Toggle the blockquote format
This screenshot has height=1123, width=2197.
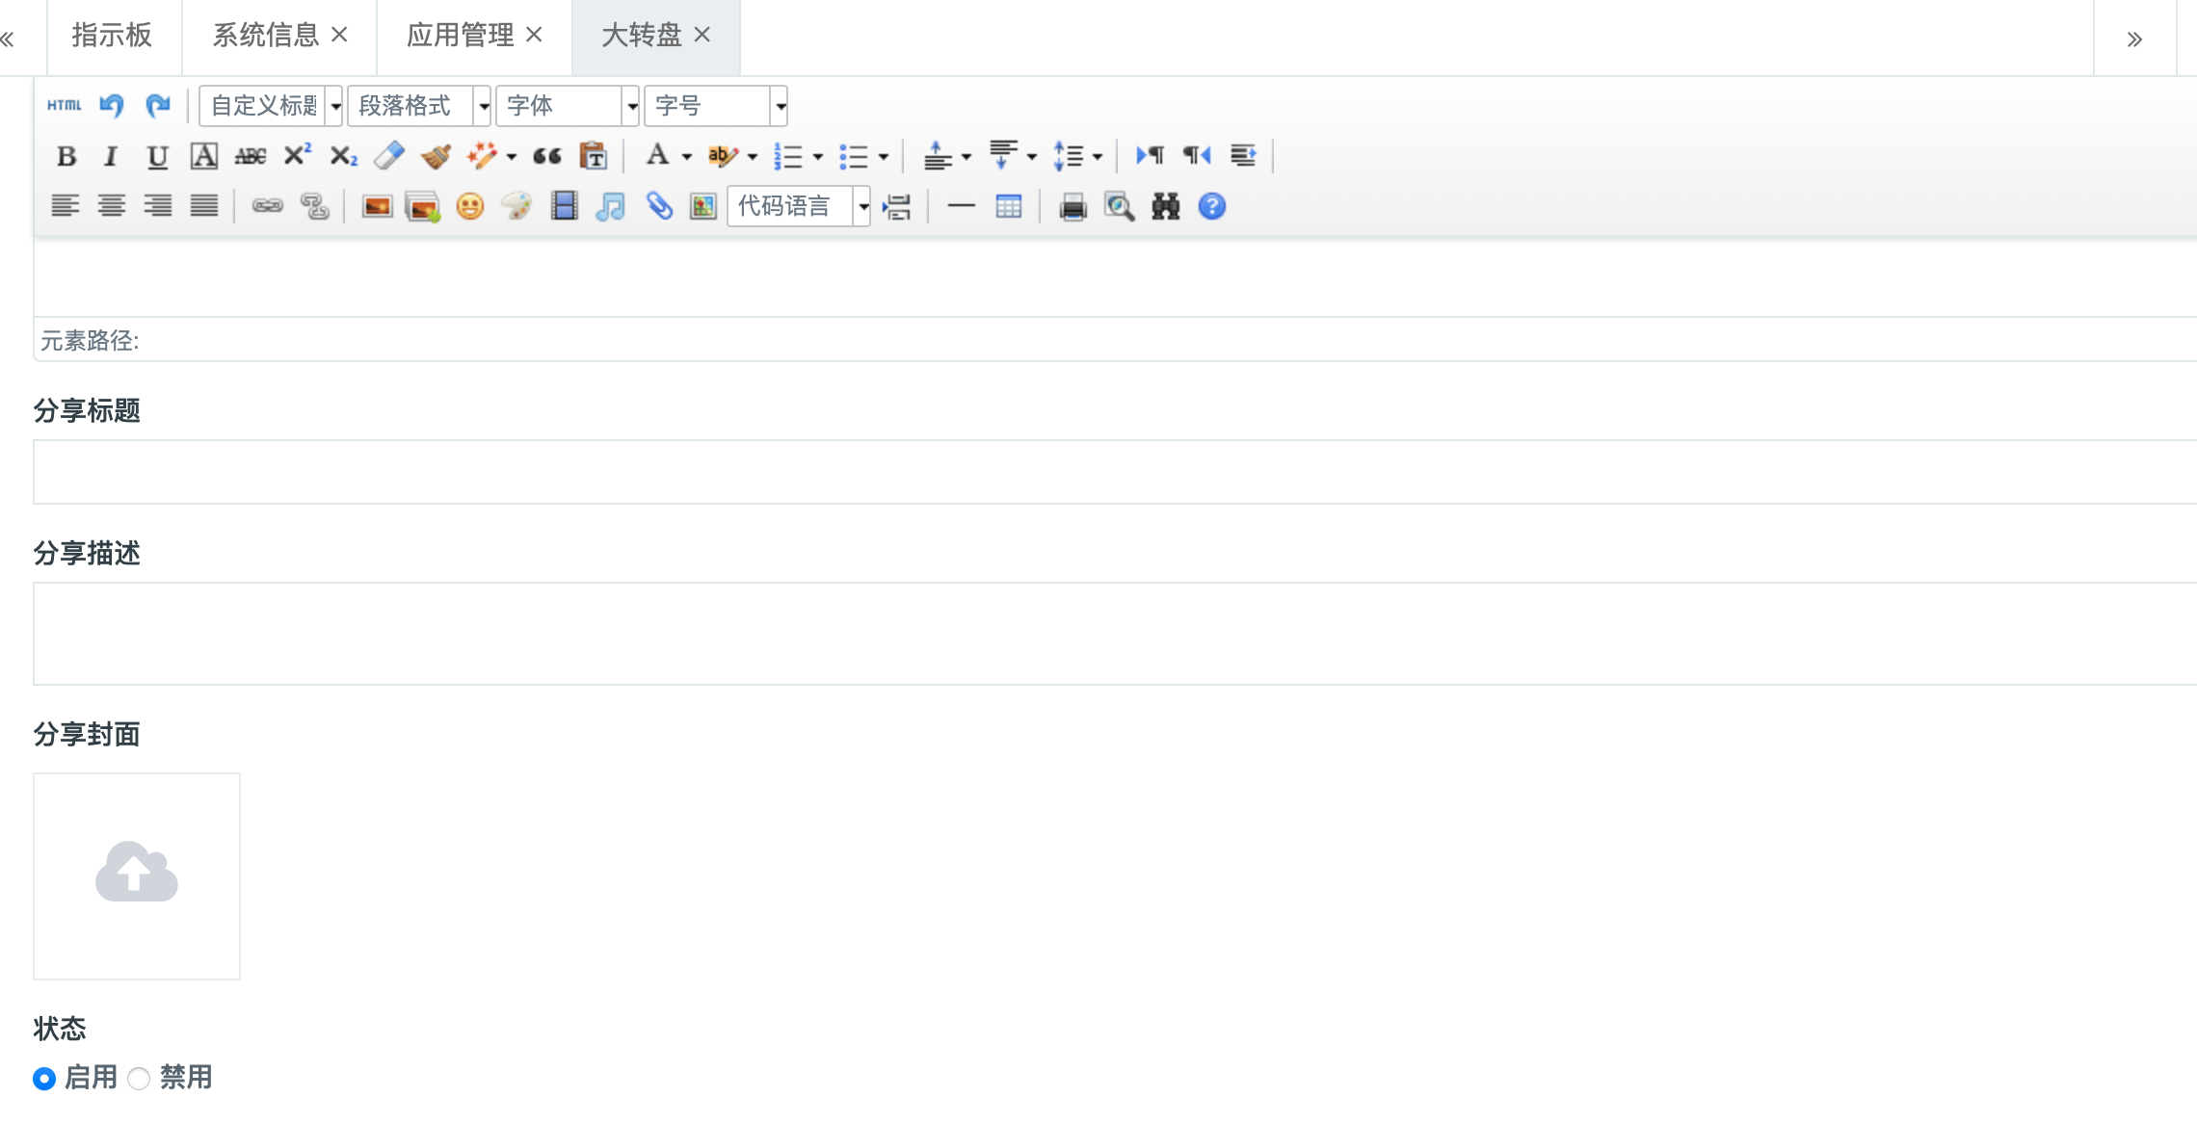(x=547, y=156)
